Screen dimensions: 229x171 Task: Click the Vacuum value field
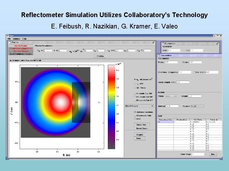[198, 106]
